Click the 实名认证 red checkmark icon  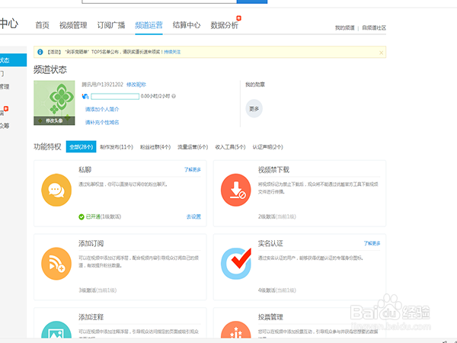coord(236,264)
